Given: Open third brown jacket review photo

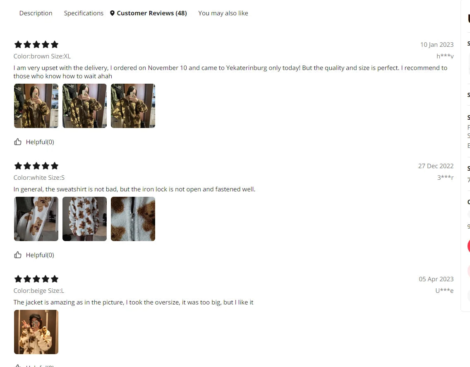Looking at the screenshot, I should click(x=133, y=106).
